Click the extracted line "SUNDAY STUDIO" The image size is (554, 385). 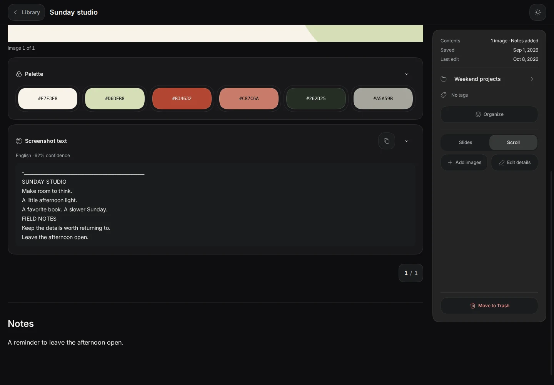(44, 182)
